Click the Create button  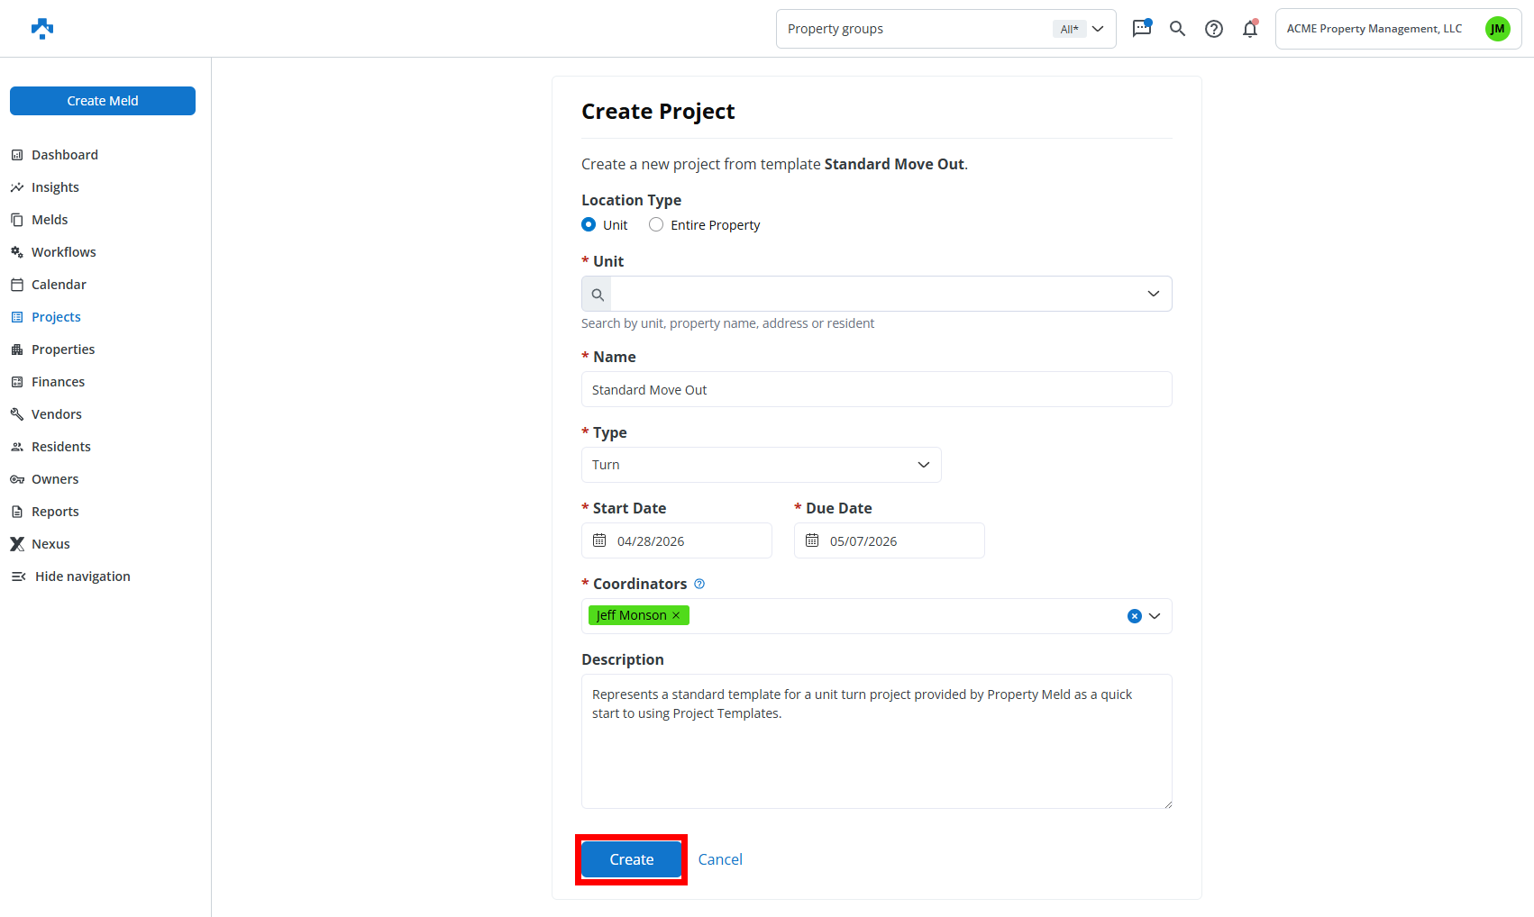(631, 859)
